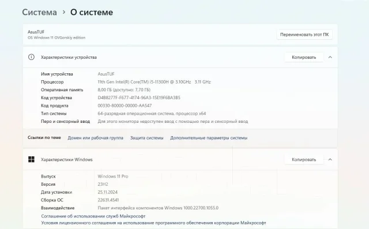Screen dimensions: 369x229
Task: Click Характеристики Windows section title
Action: point(67,160)
